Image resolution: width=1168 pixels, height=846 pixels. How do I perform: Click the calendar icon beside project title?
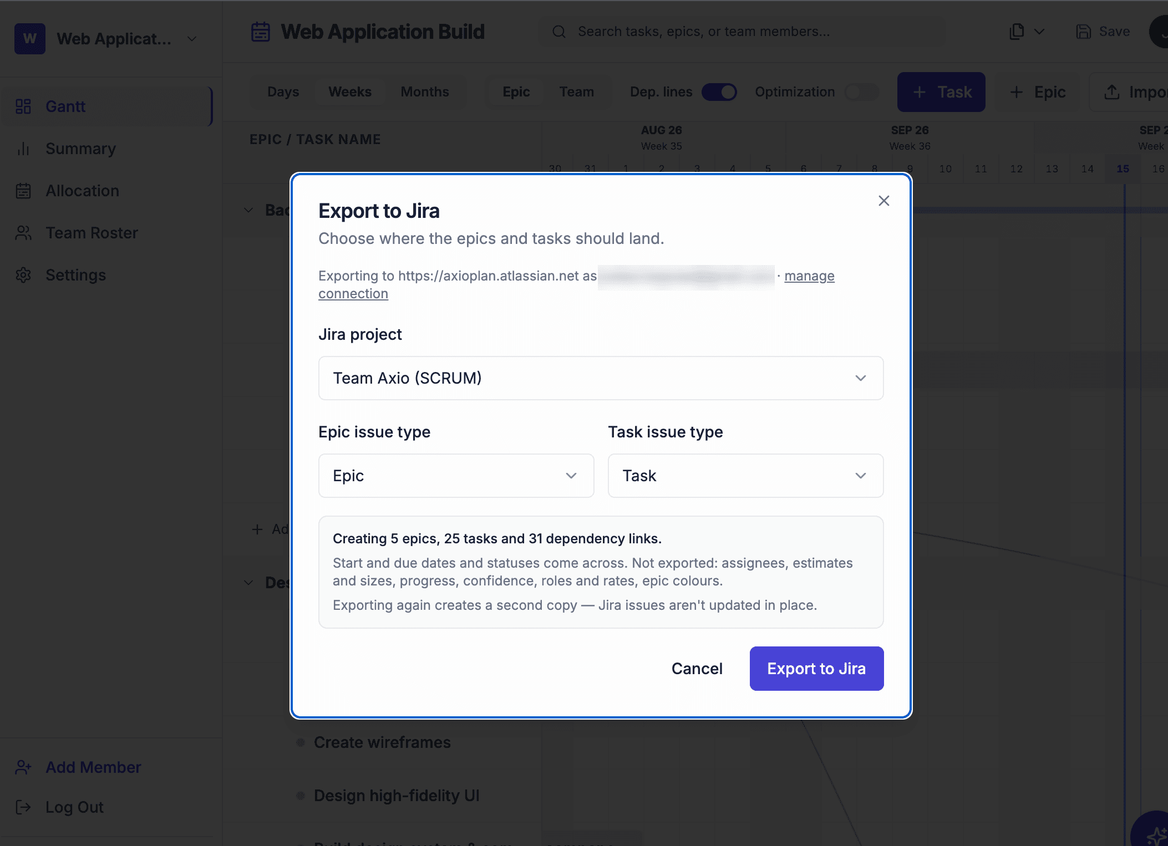(x=261, y=32)
